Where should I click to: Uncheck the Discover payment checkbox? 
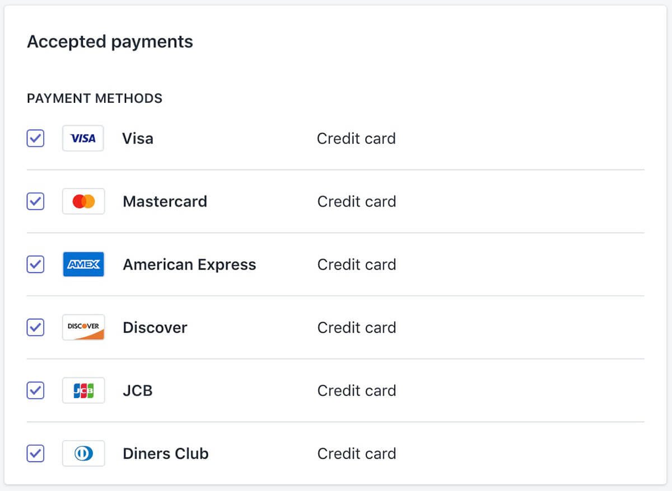[35, 327]
